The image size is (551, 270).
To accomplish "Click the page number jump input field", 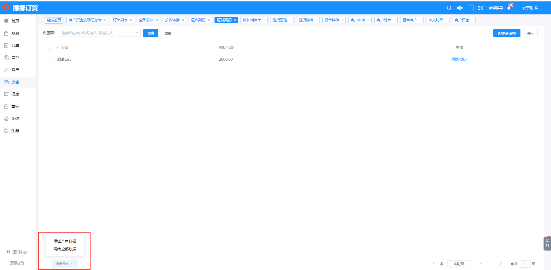I will (524, 264).
